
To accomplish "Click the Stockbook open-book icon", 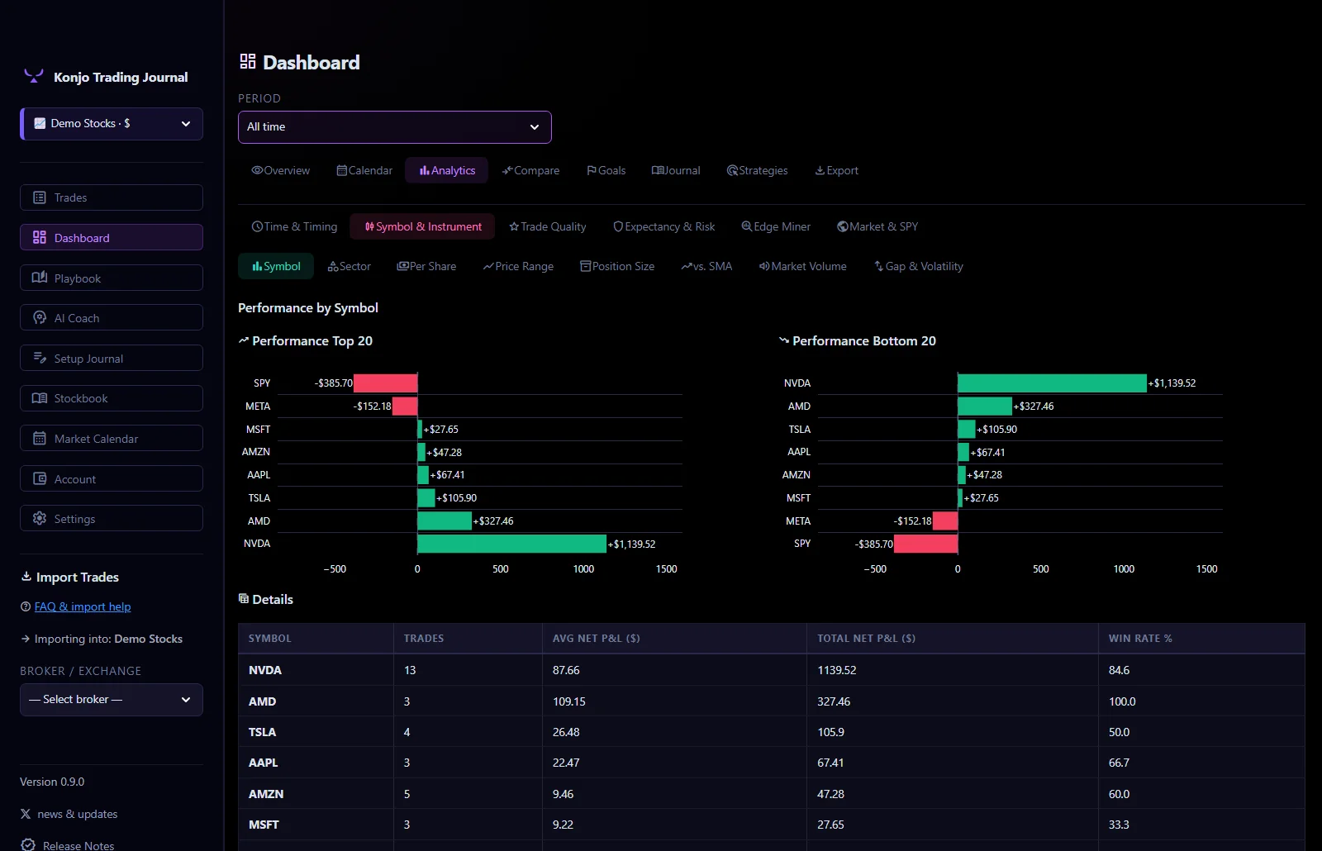I will (x=40, y=398).
